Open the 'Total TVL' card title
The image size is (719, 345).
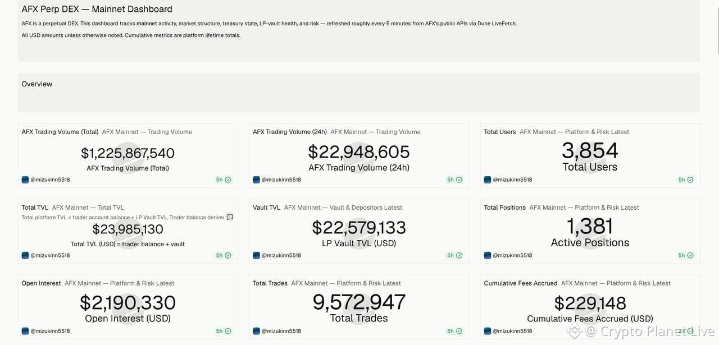[x=35, y=208]
